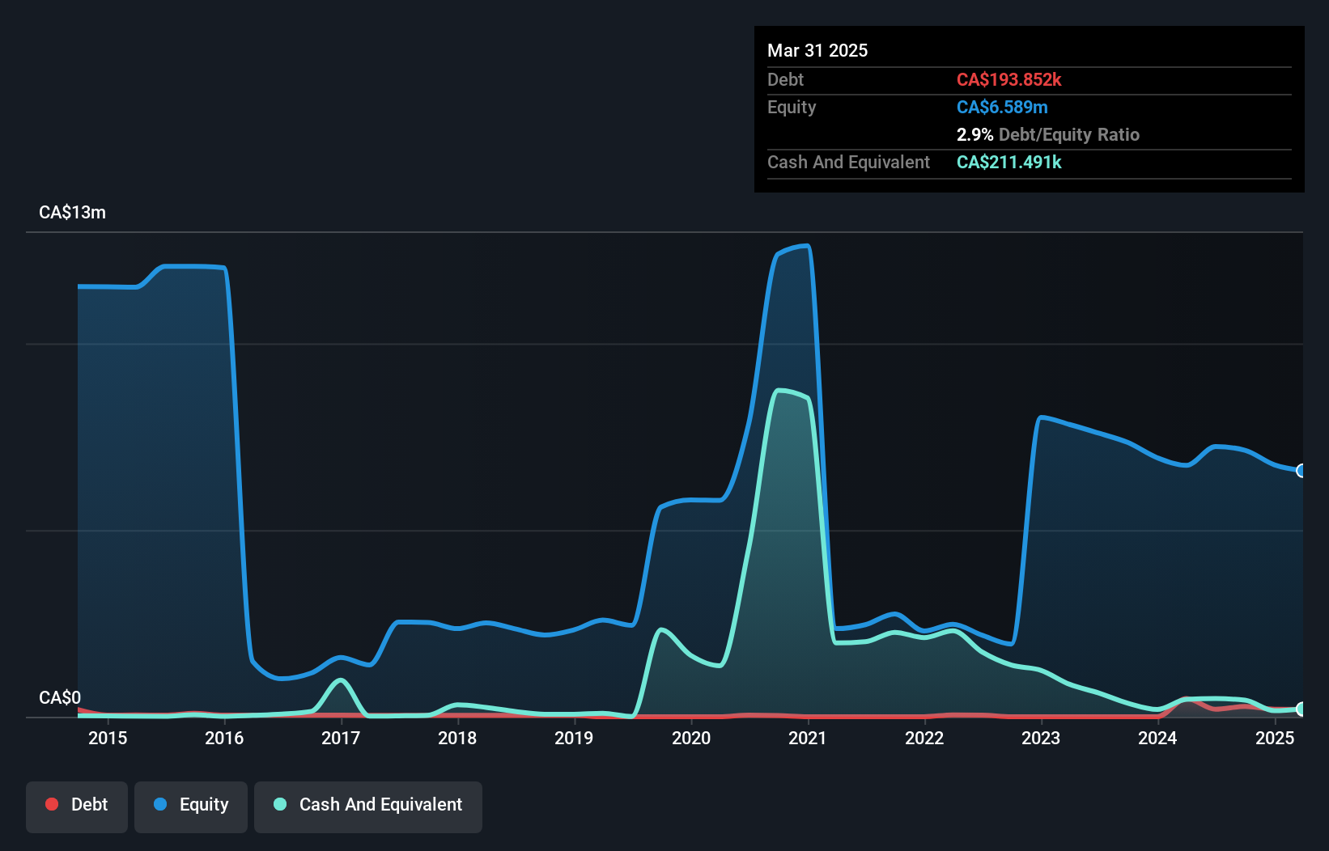Click the 2024 x-axis label

coord(1157,738)
